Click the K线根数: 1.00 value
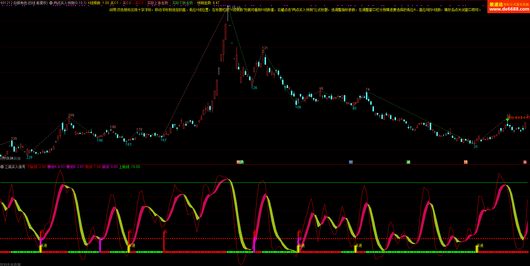Viewport: 530px width, 266px height. tap(98, 3)
